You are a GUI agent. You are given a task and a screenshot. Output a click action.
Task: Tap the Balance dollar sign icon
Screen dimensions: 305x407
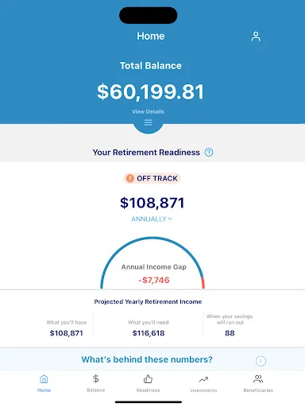[x=96, y=378]
